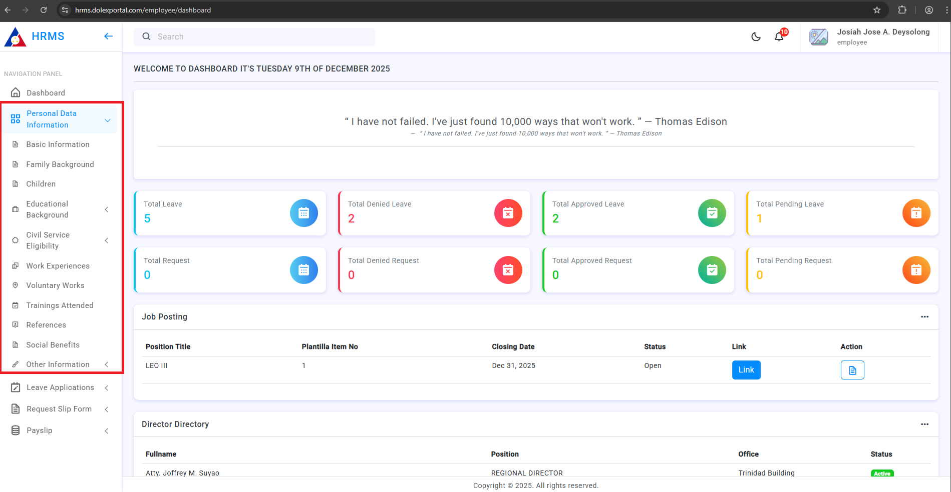Click the Total Approved Leave green icon
Screen dimensions: 951x492
(x=712, y=213)
